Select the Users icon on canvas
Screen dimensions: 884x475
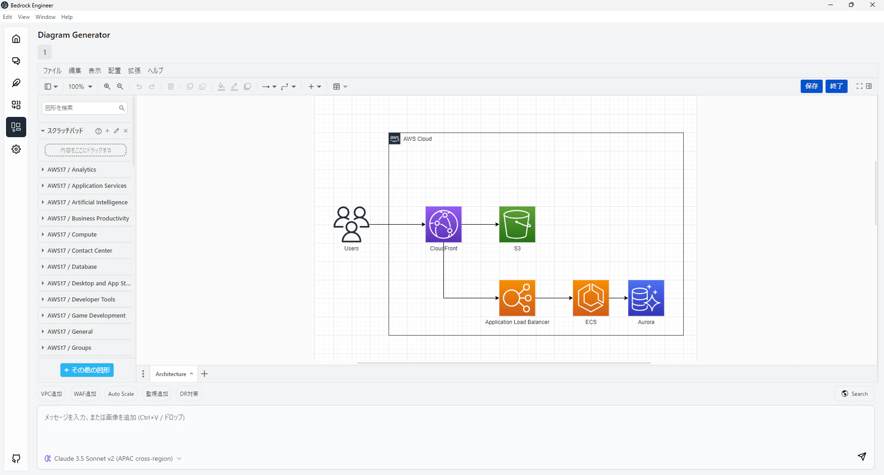tap(352, 225)
